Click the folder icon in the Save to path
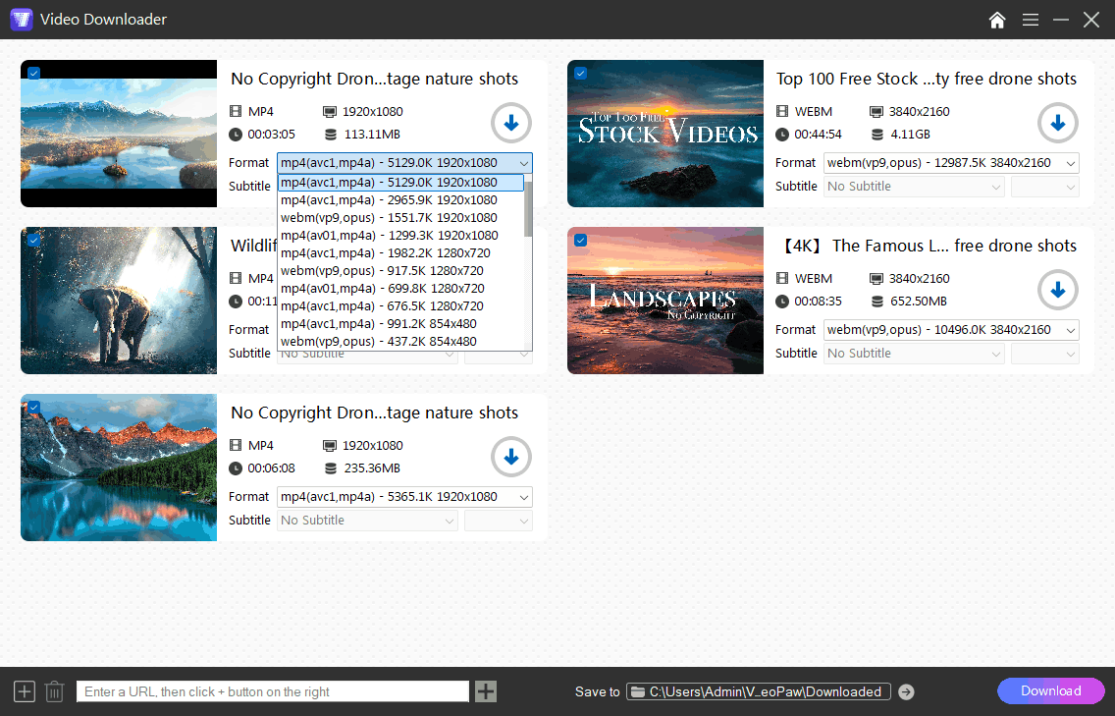This screenshot has width=1115, height=716. tap(638, 691)
